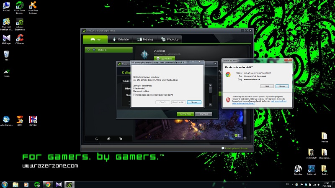335x188 pixels.
Task: Click the Windows Start button
Action: pos(5,184)
